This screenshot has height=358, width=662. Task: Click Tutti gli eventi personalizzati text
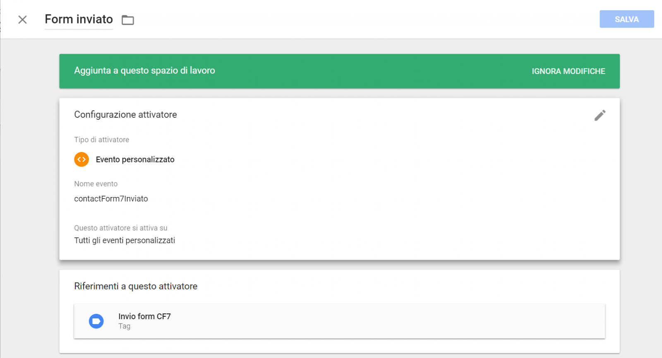tap(125, 240)
